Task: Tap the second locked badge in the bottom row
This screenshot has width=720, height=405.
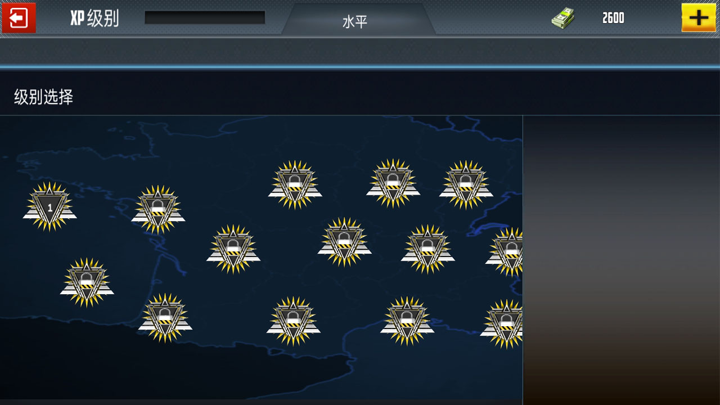Action: [293, 321]
